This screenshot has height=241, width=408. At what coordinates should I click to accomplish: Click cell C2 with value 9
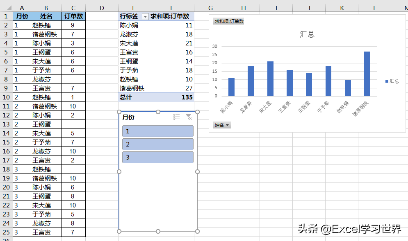tap(73, 25)
